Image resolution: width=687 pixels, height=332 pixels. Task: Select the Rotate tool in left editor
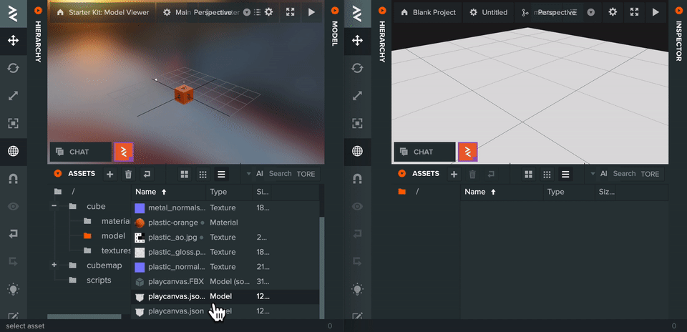coord(13,68)
